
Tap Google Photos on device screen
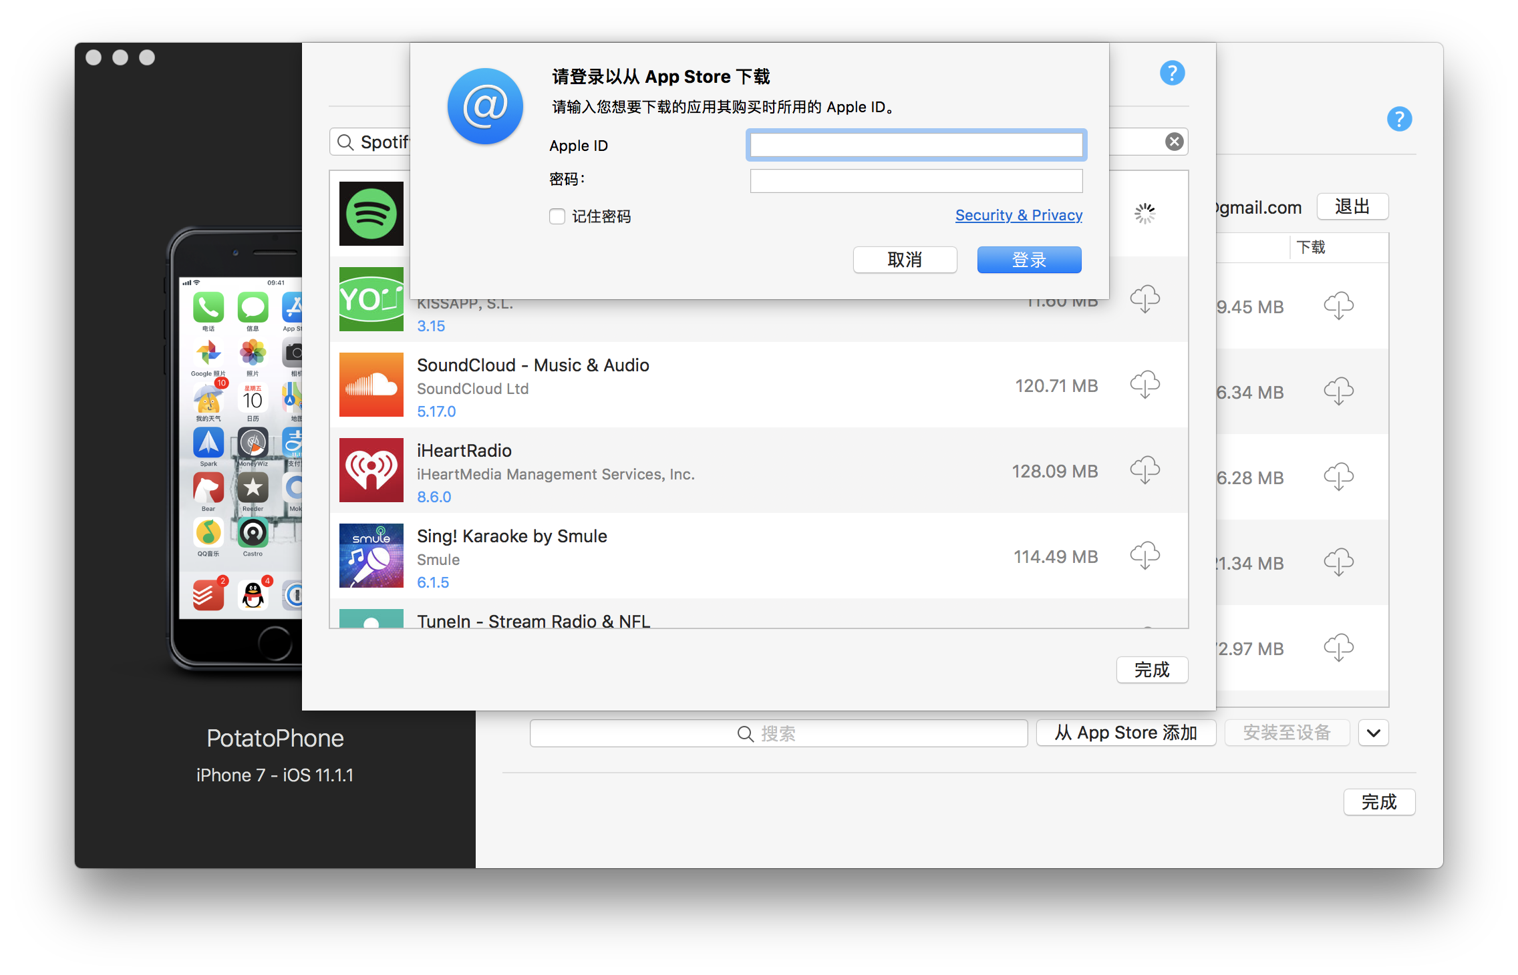click(x=208, y=353)
